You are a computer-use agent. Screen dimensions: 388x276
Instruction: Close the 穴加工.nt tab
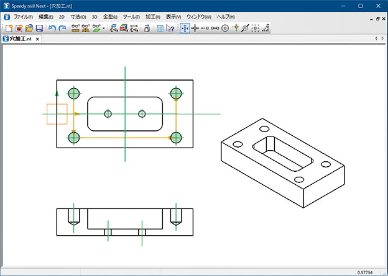[37, 39]
